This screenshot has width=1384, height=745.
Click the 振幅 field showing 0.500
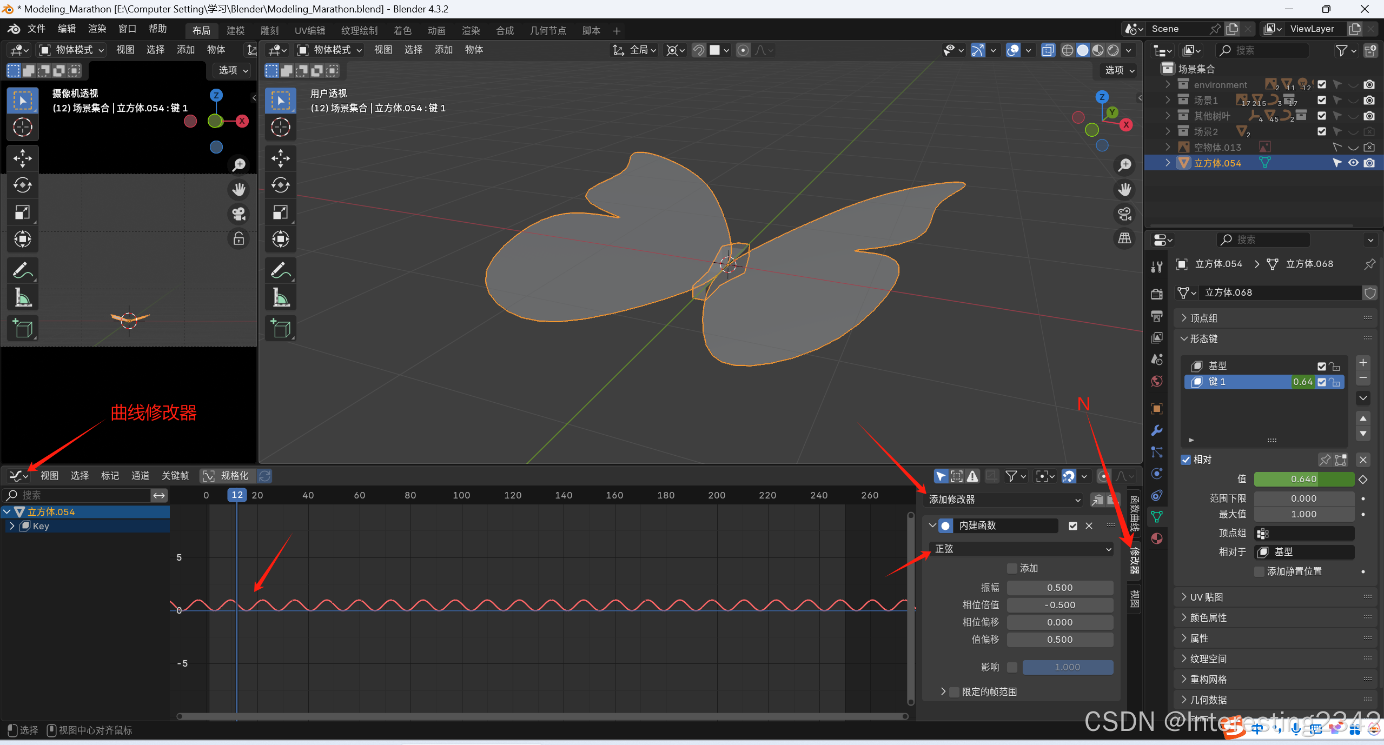[x=1059, y=588]
